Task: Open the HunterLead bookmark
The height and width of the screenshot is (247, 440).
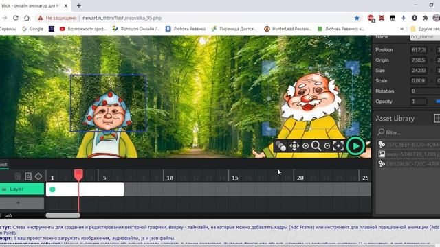Action: (288, 29)
